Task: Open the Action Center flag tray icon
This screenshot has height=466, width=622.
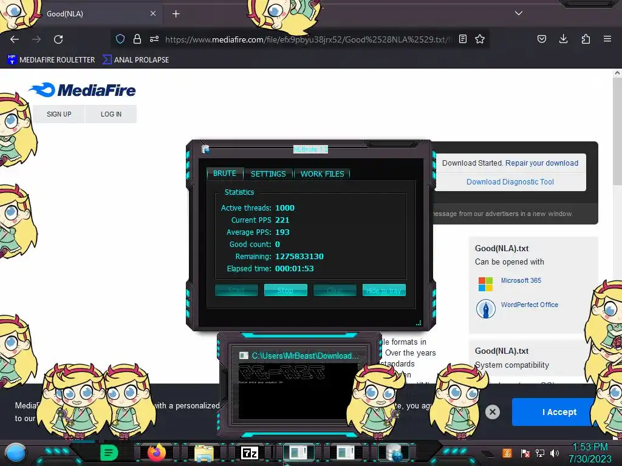Action: click(x=525, y=453)
